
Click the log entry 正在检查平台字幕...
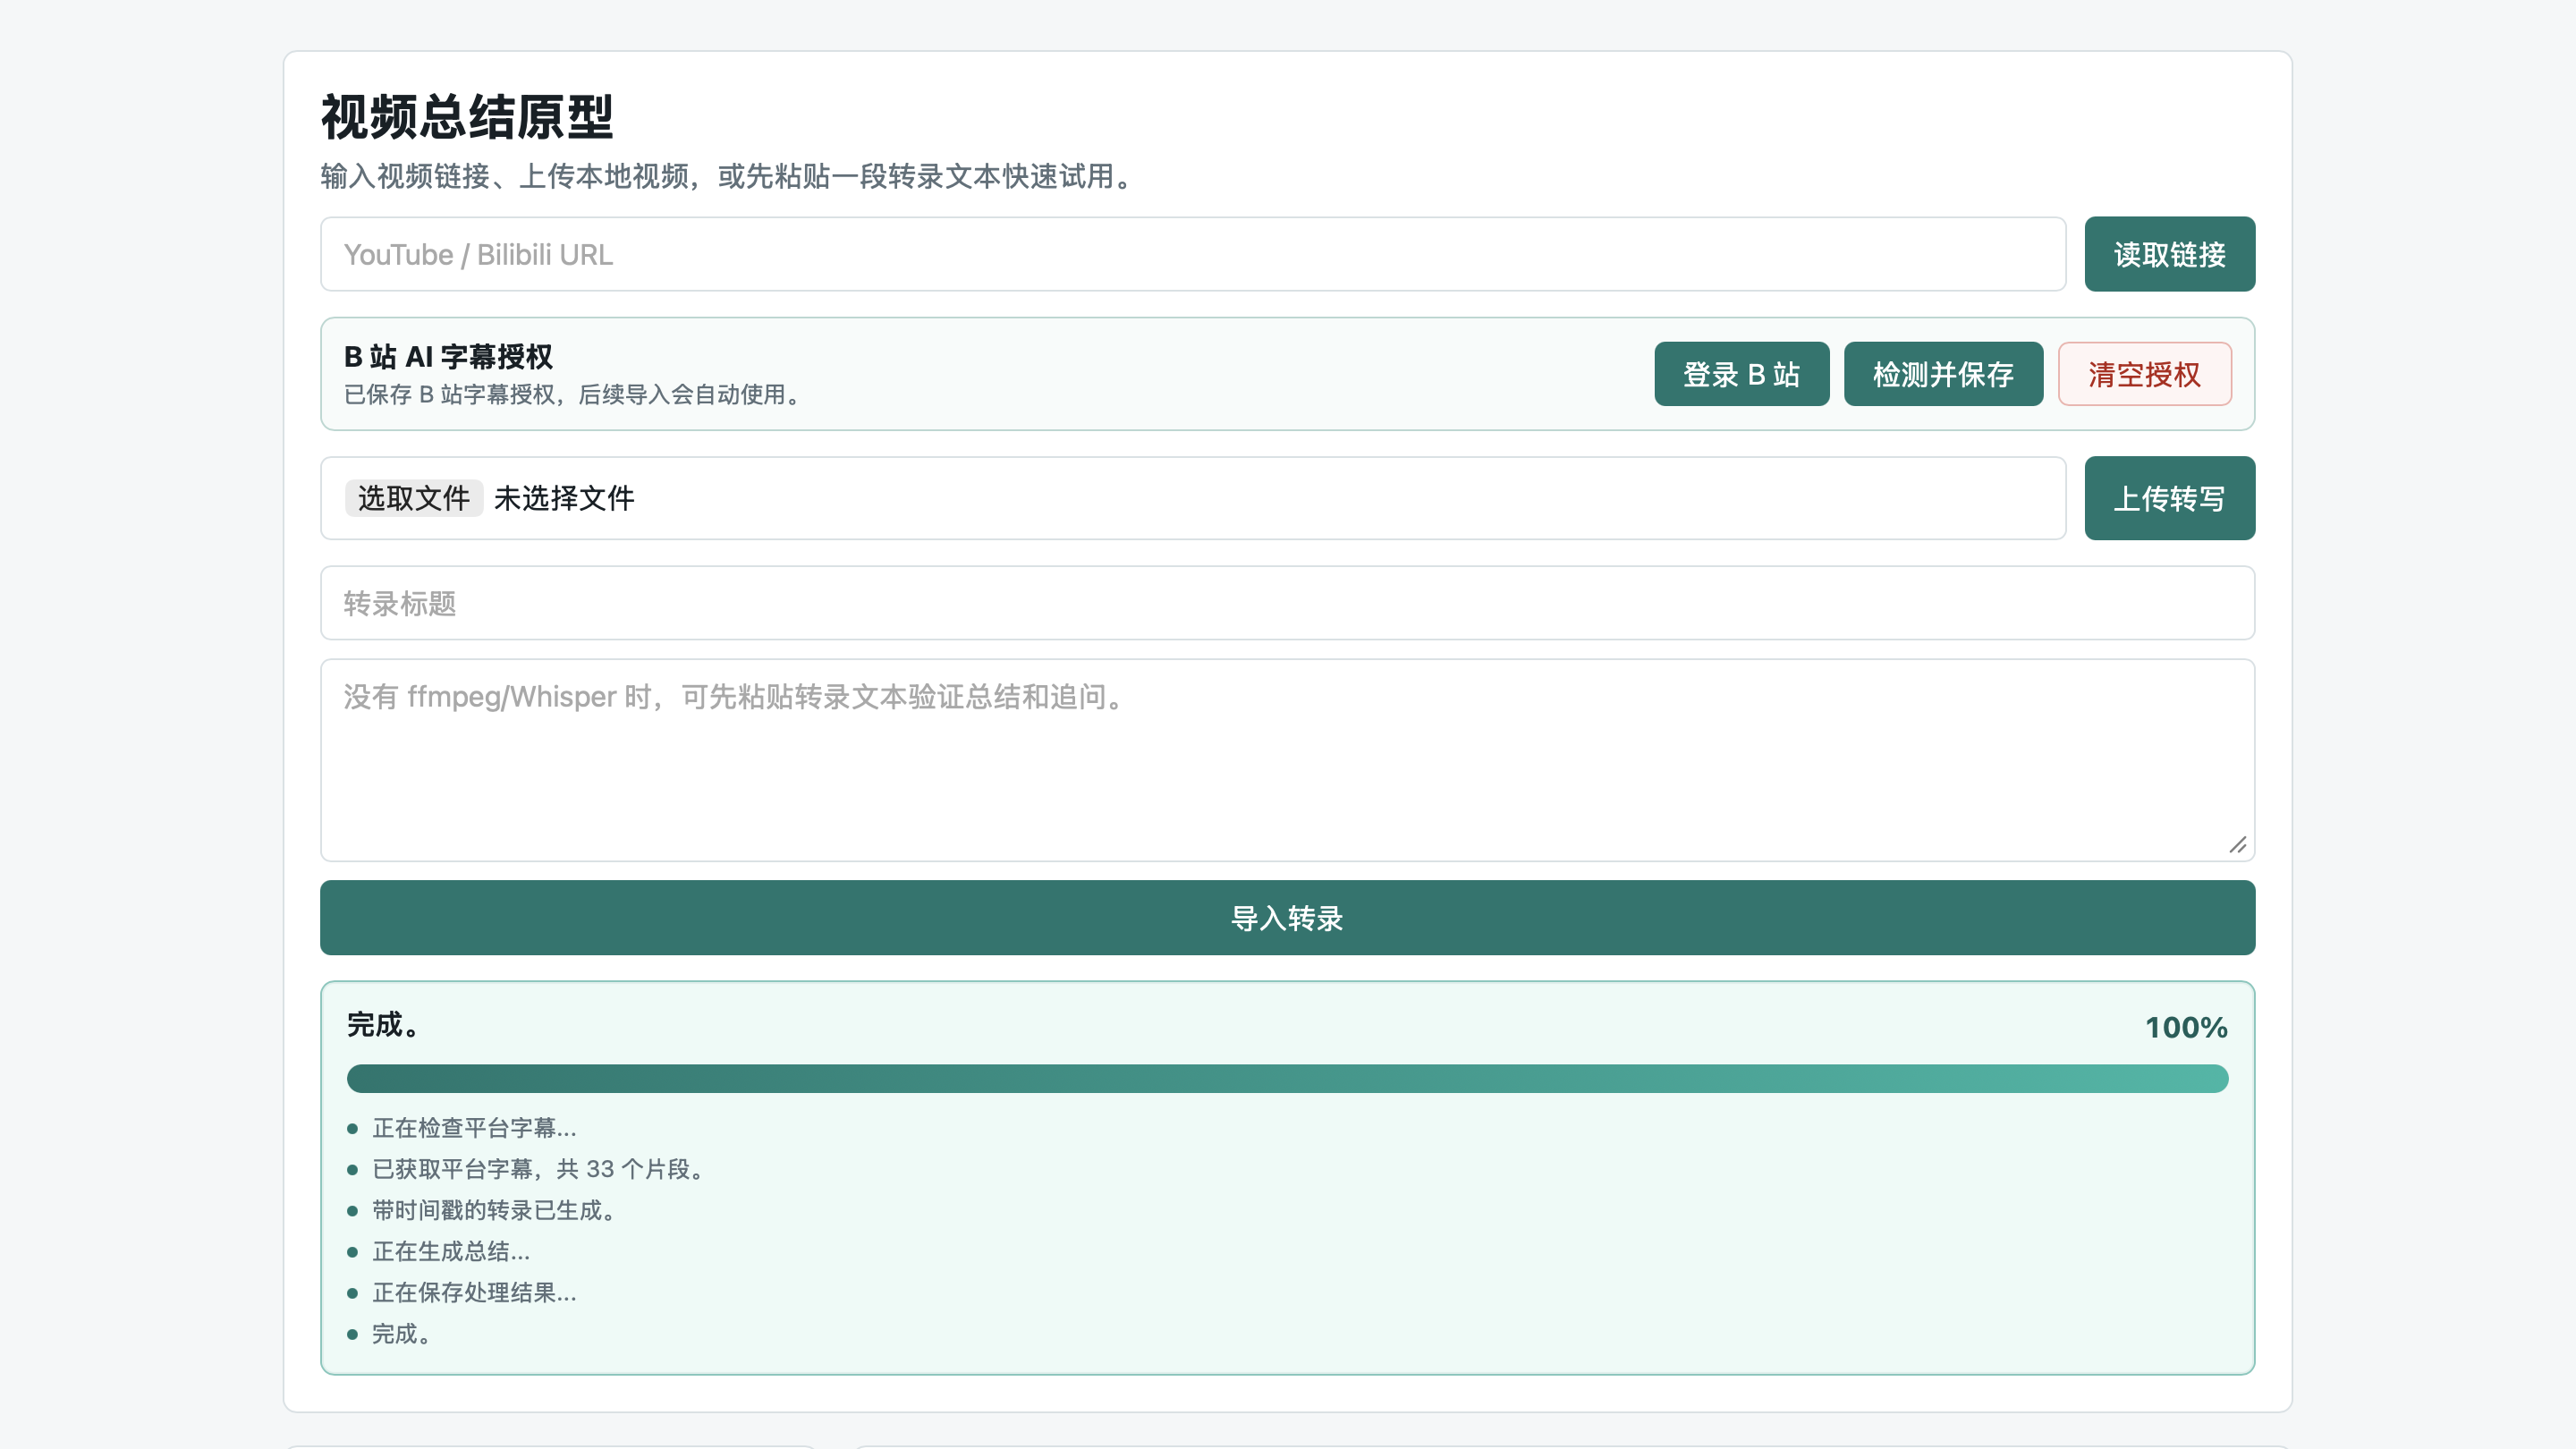(474, 1128)
